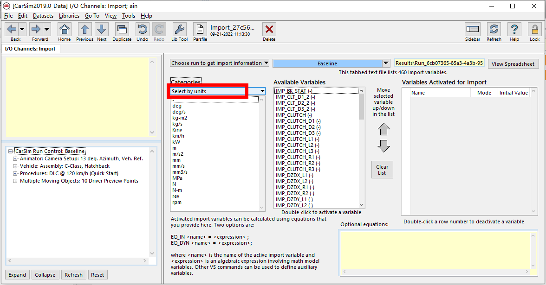Select the rpm unit category
Viewport: 546px width, 285px height.
pos(177,202)
